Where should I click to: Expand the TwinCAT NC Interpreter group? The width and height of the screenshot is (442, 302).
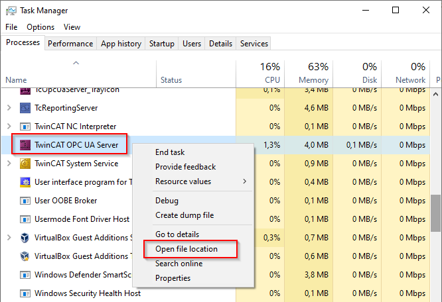(x=9, y=126)
